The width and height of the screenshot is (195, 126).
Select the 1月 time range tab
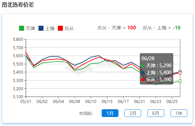(110, 113)
